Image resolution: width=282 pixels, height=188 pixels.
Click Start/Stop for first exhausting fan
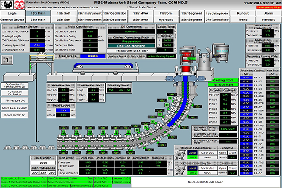[x=208, y=153]
